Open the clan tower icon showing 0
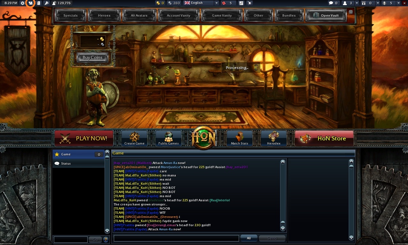Image resolution: width=408 pixels, height=245 pixels. [x=366, y=3]
